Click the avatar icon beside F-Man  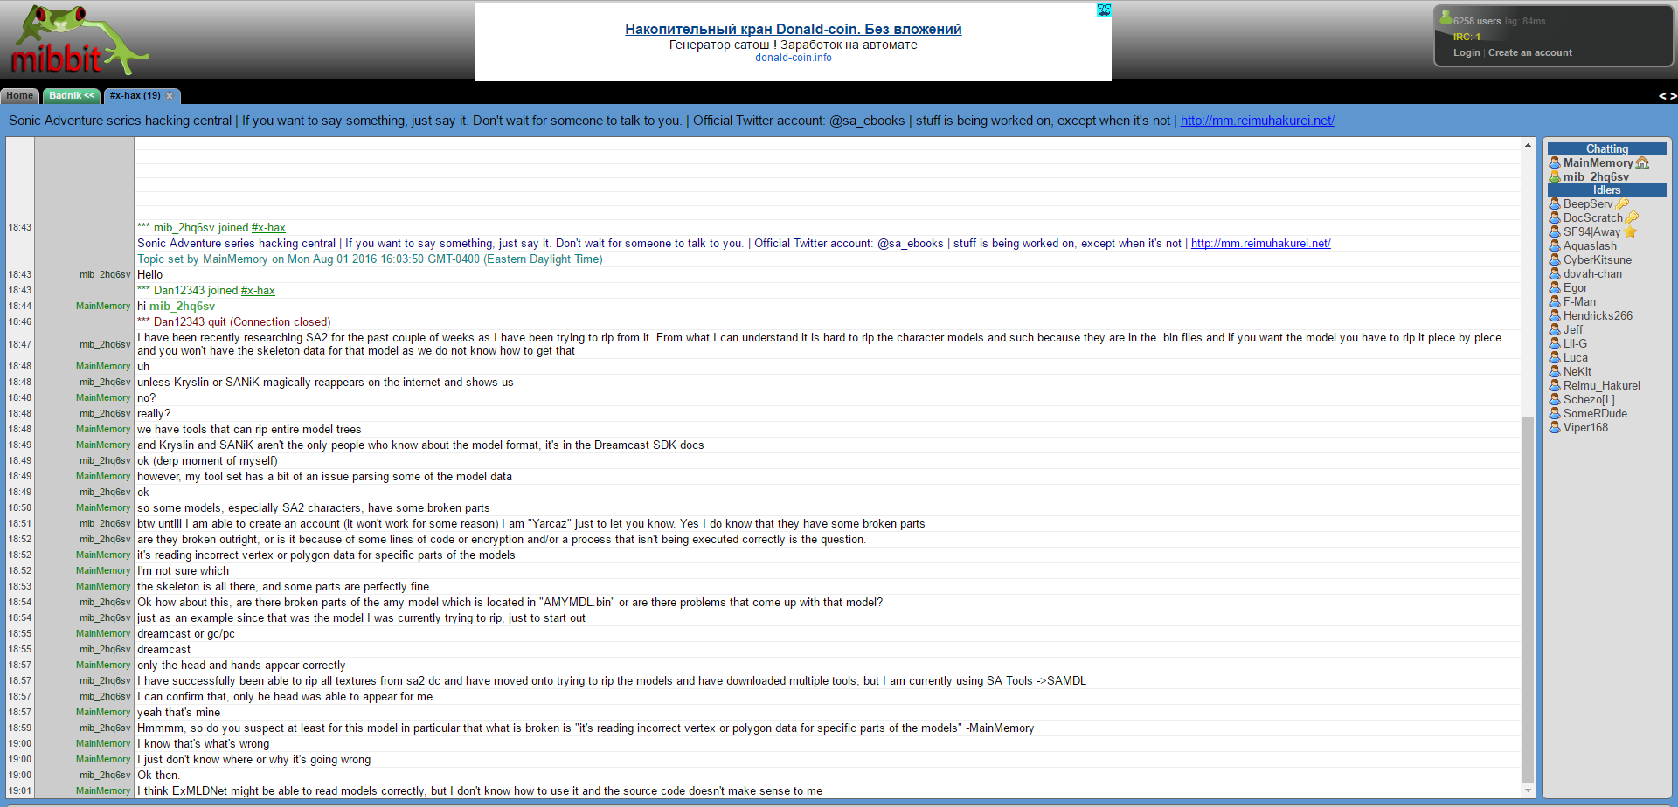(x=1555, y=302)
